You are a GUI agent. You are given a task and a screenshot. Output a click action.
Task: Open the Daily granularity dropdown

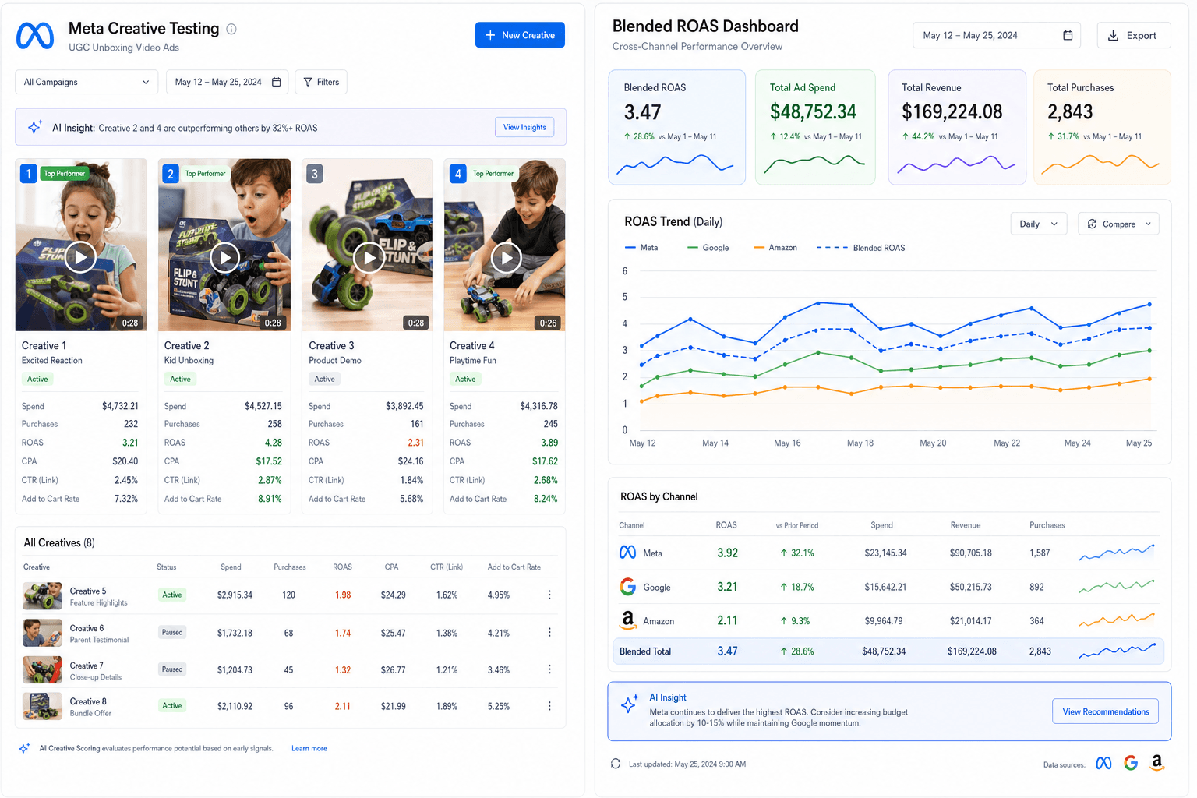pyautogui.click(x=1039, y=224)
